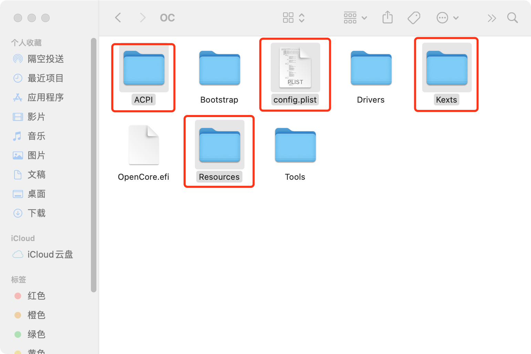Open the group-by options icon

(x=350, y=18)
